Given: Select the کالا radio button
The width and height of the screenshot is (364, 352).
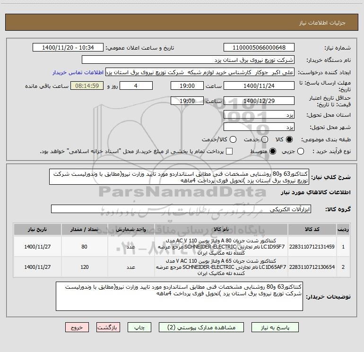Looking at the screenshot, I should 289,139.
